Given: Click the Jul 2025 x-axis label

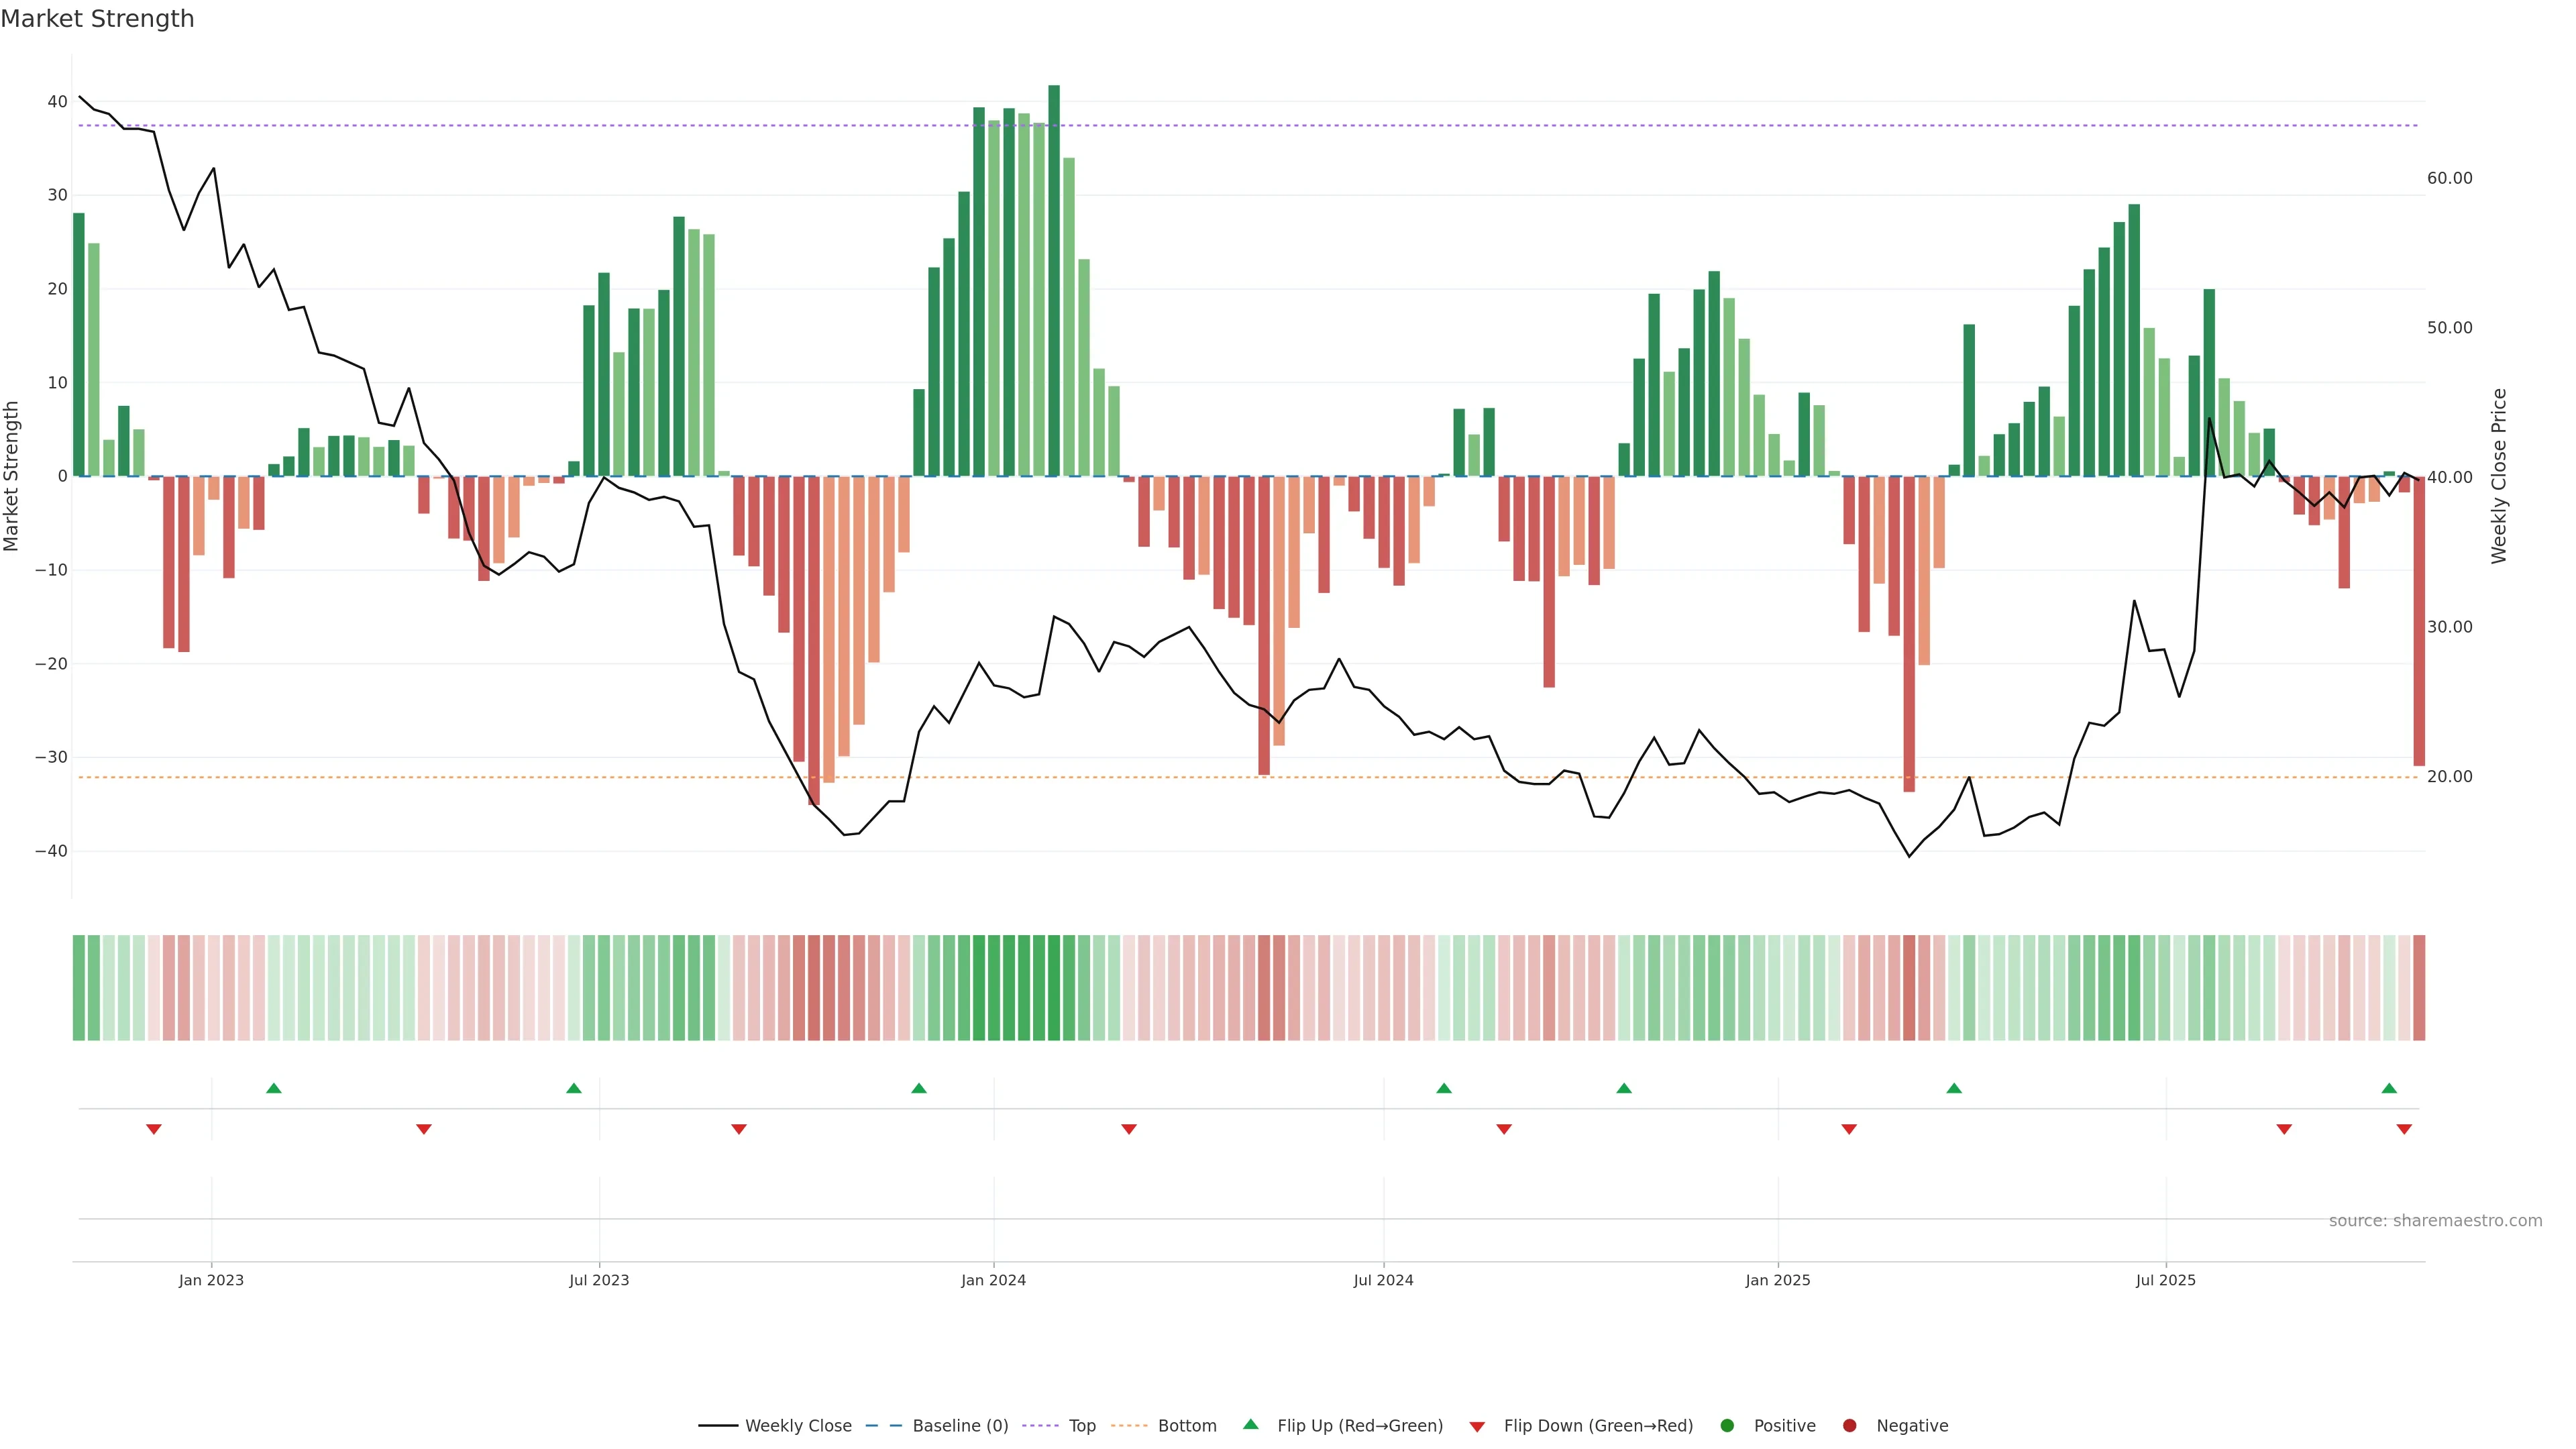Looking at the screenshot, I should [x=2165, y=1280].
